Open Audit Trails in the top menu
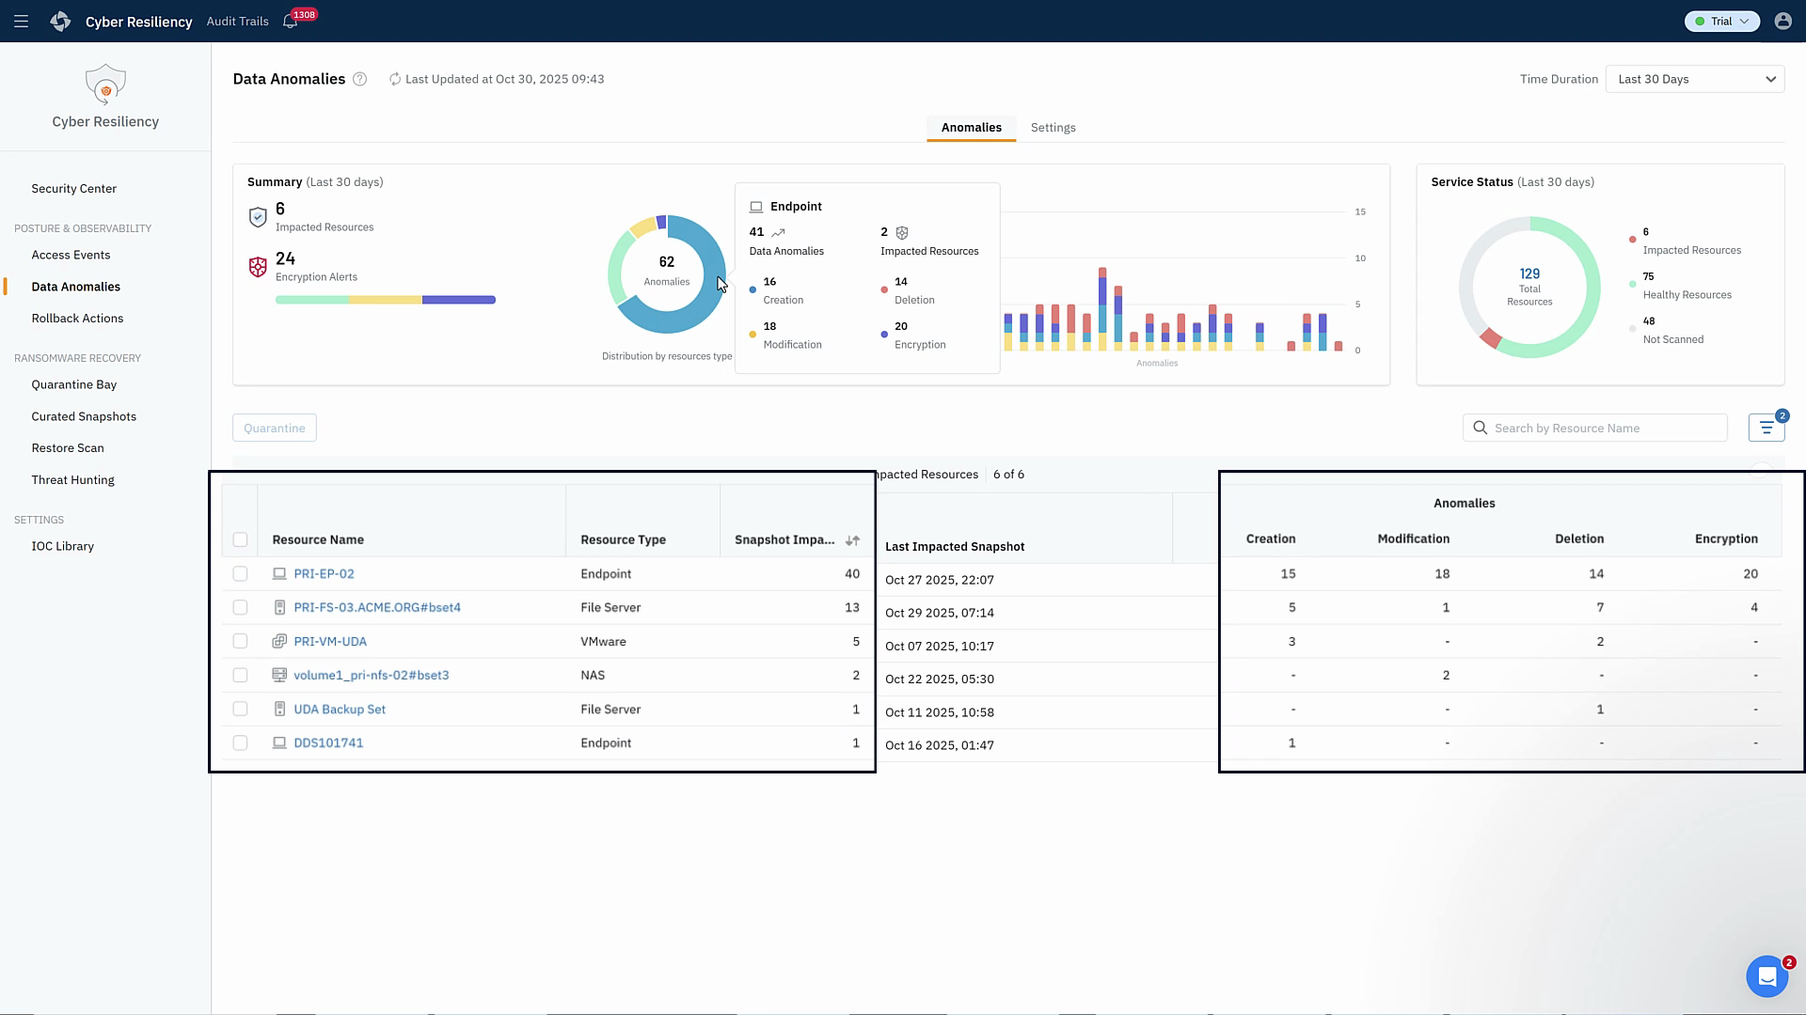1806x1015 pixels. tap(237, 21)
